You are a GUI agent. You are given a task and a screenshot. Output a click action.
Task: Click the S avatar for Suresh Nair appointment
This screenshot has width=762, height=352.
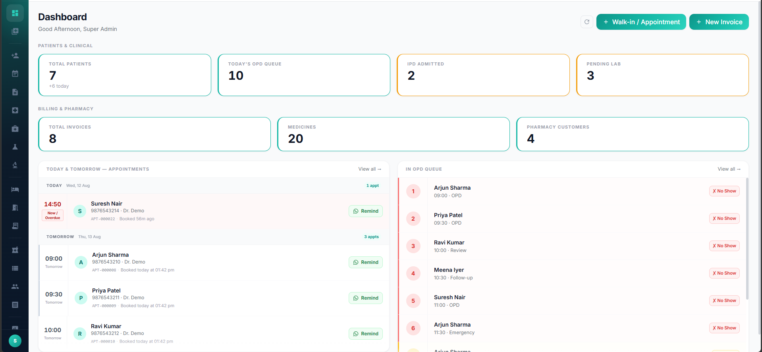80,211
